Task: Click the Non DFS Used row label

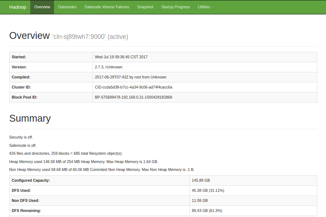Action: (x=25, y=200)
